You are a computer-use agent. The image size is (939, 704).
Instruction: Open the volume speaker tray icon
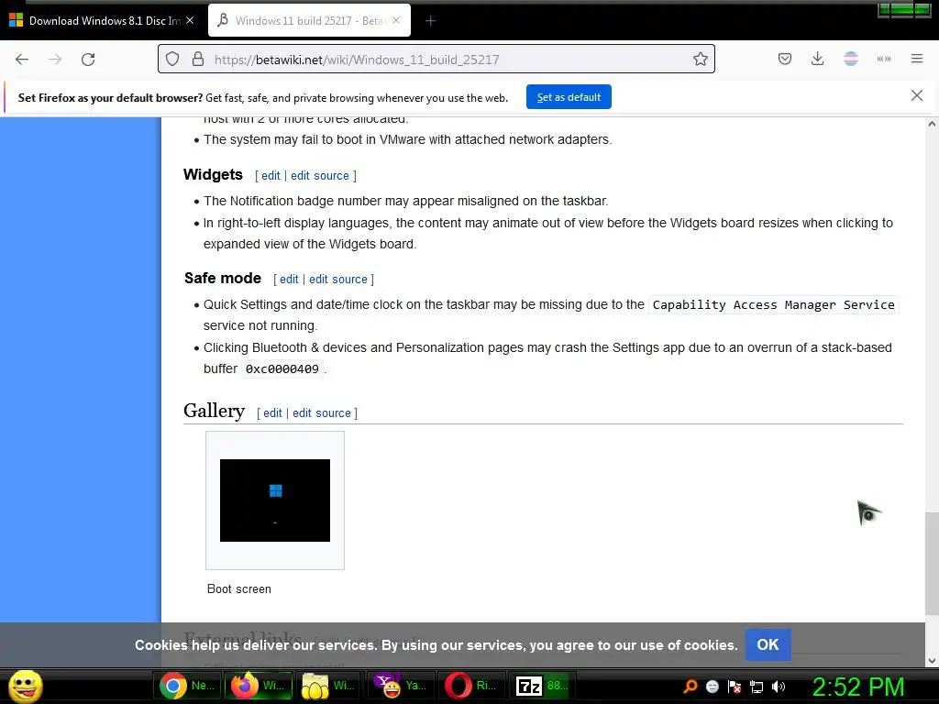(779, 687)
